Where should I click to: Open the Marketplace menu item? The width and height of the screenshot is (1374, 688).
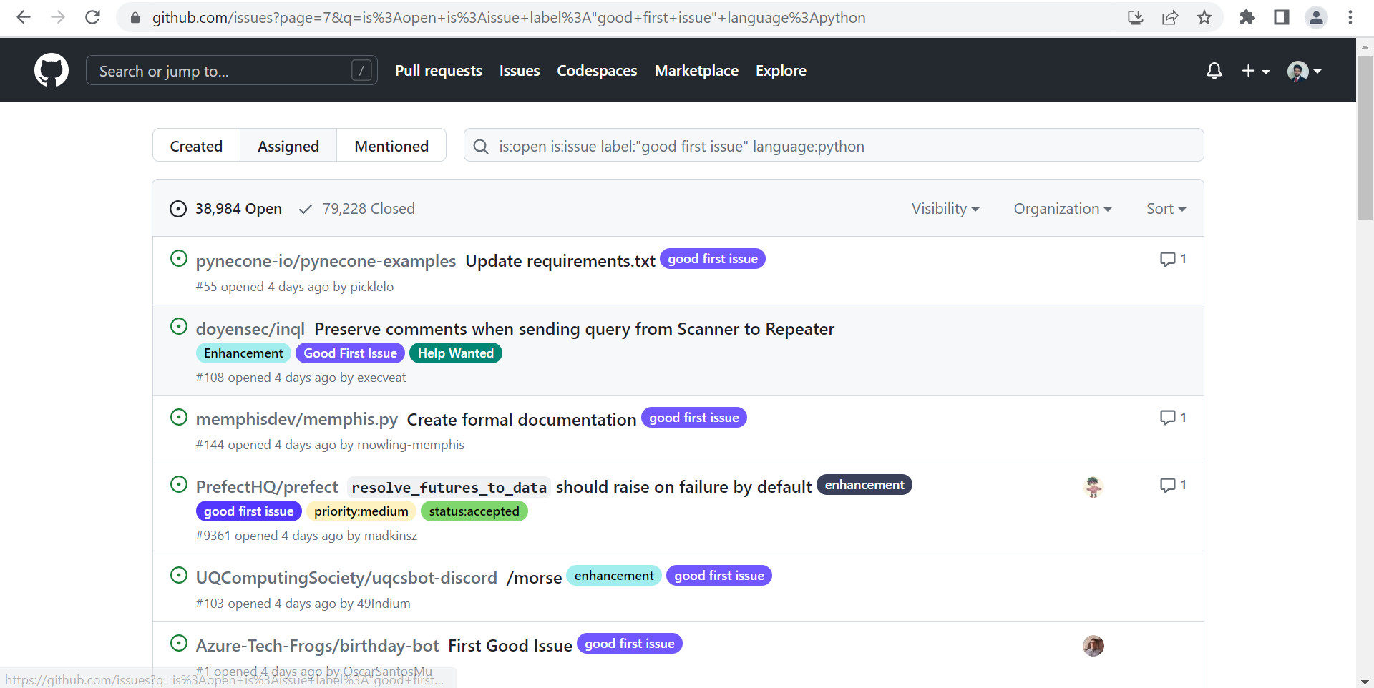click(696, 70)
